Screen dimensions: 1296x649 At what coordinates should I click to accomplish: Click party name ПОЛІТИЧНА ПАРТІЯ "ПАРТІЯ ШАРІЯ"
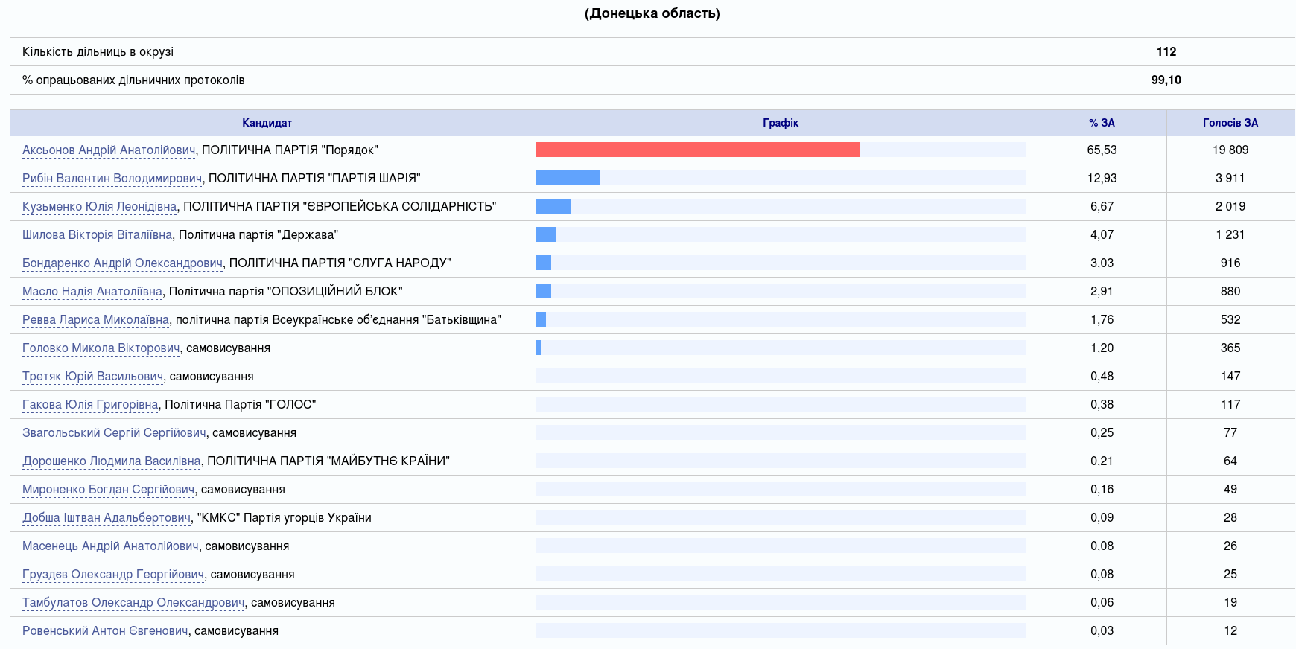(x=314, y=178)
